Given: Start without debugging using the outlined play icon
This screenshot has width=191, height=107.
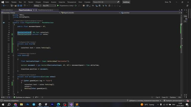Looking at the screenshot, I should click(x=76, y=6).
